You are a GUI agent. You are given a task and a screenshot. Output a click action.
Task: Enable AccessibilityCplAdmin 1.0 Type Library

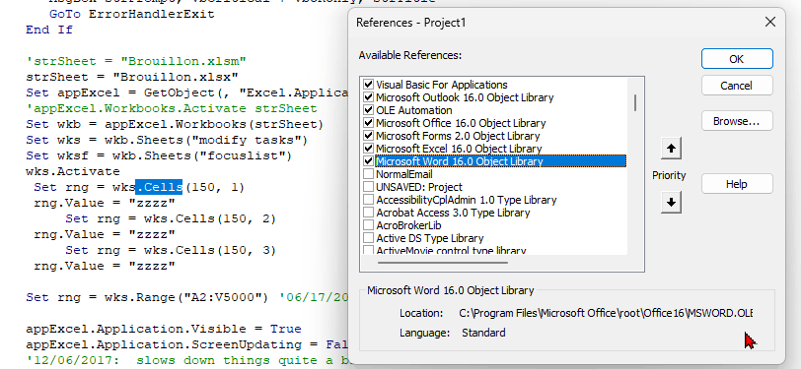(368, 200)
